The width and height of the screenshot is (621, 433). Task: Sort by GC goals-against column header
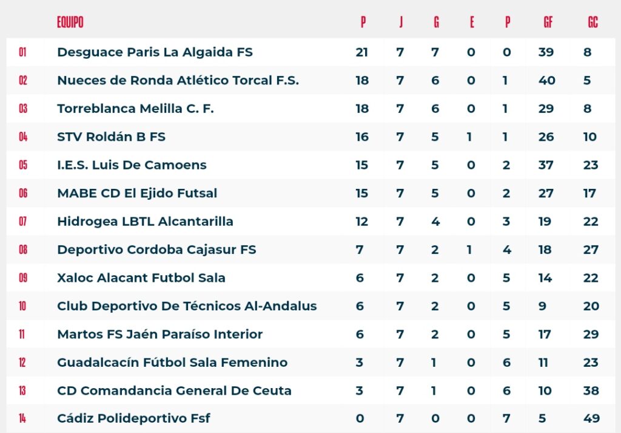pyautogui.click(x=592, y=22)
